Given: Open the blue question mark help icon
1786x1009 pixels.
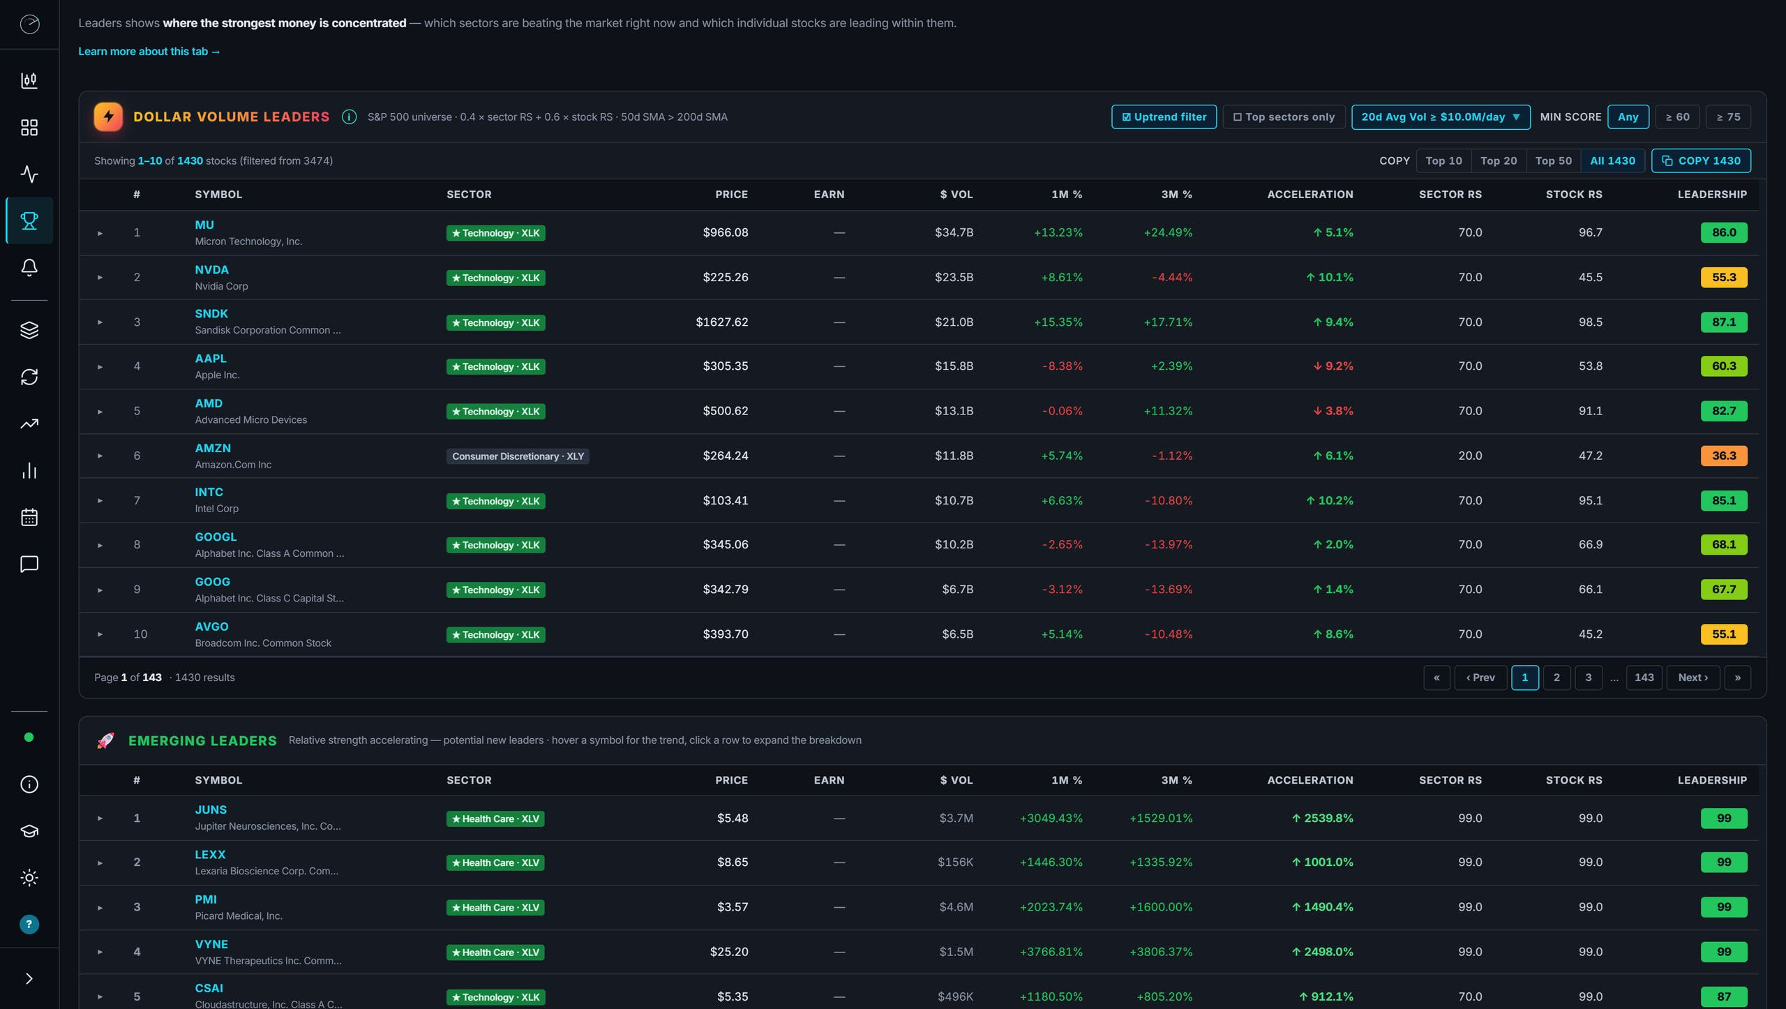Looking at the screenshot, I should (x=29, y=925).
